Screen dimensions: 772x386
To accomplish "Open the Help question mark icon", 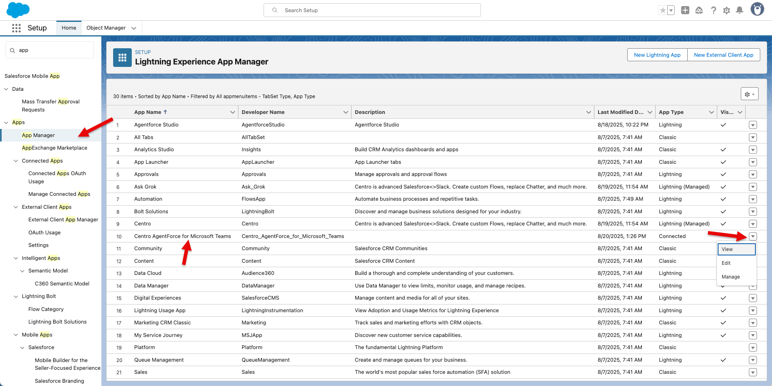I will click(713, 10).
